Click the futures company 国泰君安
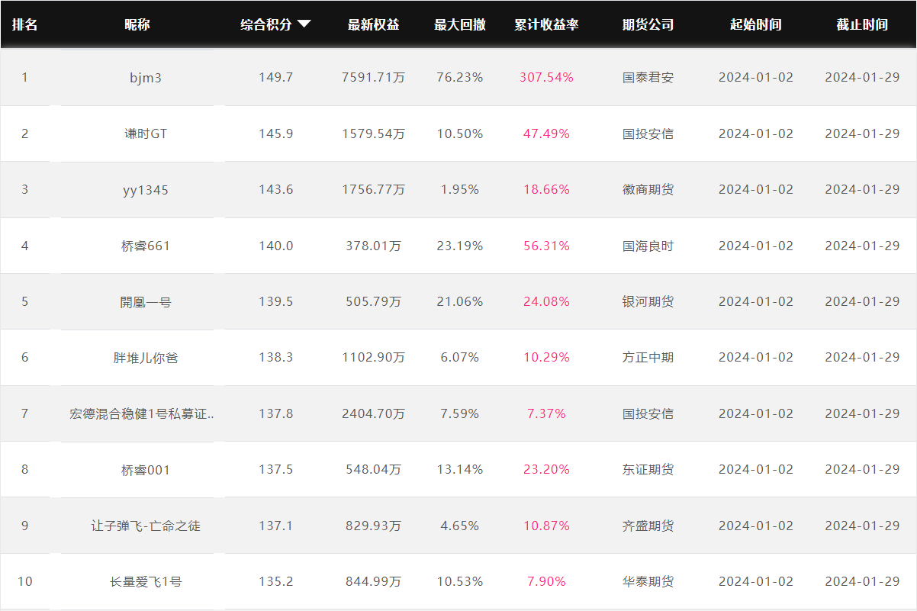This screenshot has height=611, width=917. click(x=648, y=78)
